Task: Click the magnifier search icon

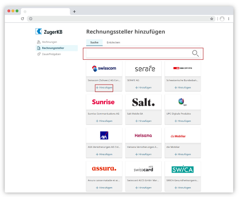Action: tap(195, 53)
